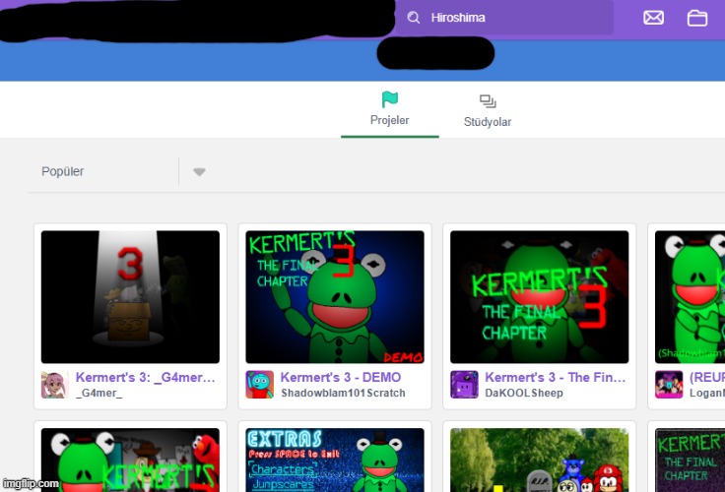Click the search magnifier icon
Viewport: 725px width, 492px height.
[414, 18]
